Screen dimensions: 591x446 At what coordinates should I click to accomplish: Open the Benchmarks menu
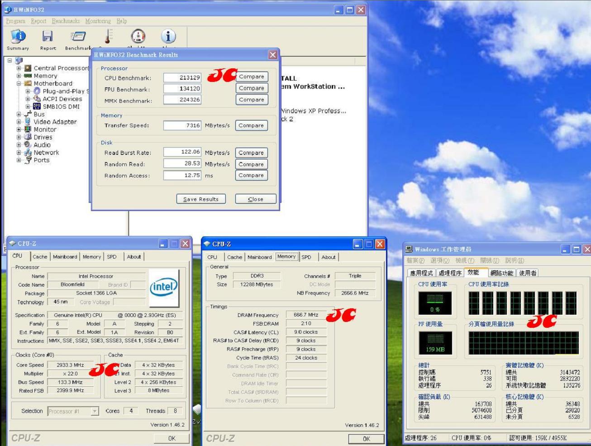tap(66, 21)
